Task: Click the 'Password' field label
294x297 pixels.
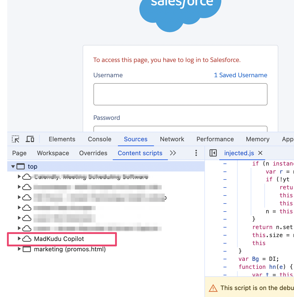Action: point(107,118)
